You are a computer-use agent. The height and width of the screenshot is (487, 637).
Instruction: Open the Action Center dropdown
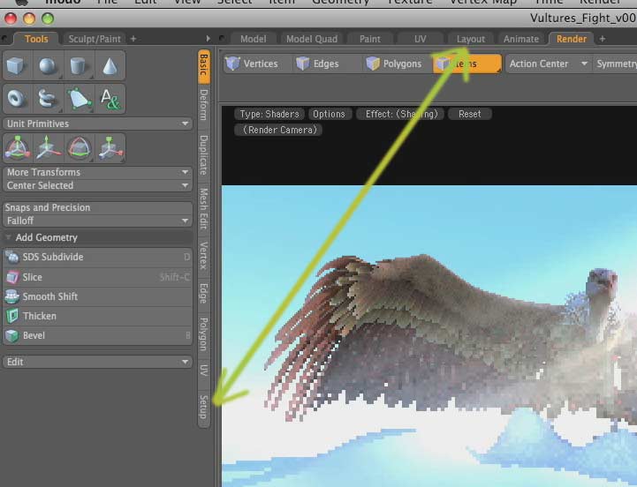pos(548,64)
